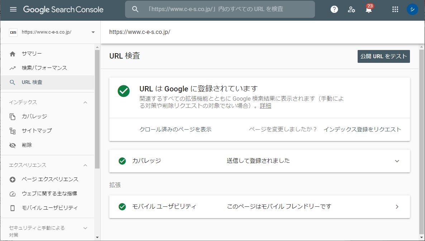425x241 pixels.
Task: Open サイトマップ page
Action: click(x=47, y=131)
